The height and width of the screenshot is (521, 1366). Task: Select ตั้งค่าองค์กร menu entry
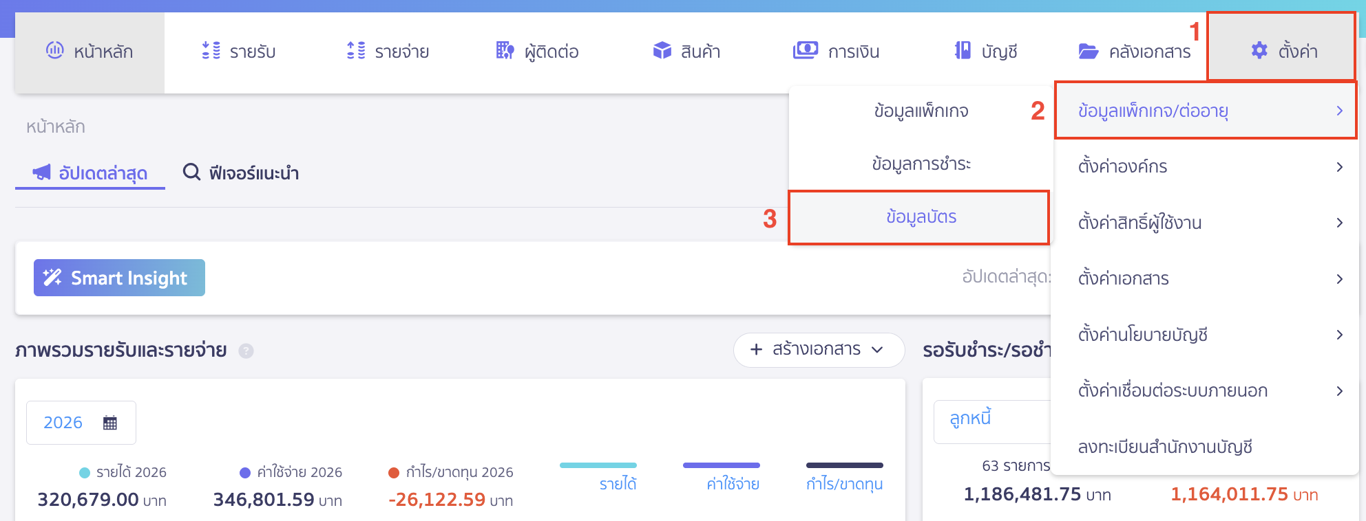(1206, 167)
